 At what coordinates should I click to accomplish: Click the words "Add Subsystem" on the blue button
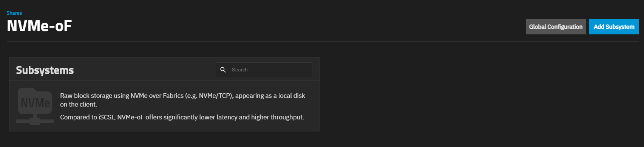(614, 27)
